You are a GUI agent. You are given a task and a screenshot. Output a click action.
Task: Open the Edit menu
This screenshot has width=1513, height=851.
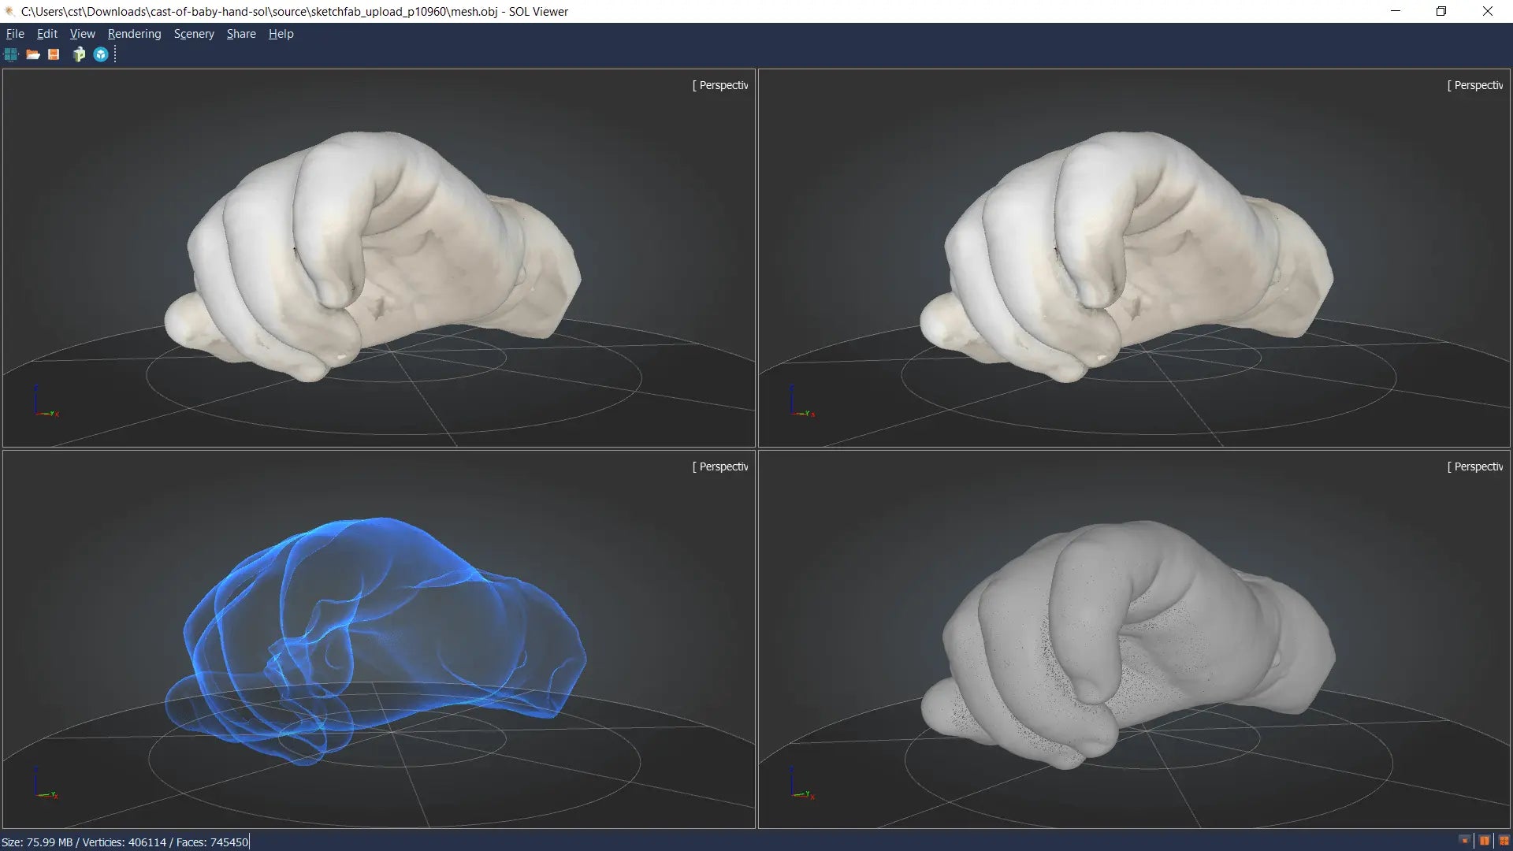pos(47,34)
